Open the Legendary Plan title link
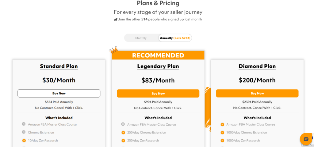The width and height of the screenshot is (314, 147). click(158, 66)
